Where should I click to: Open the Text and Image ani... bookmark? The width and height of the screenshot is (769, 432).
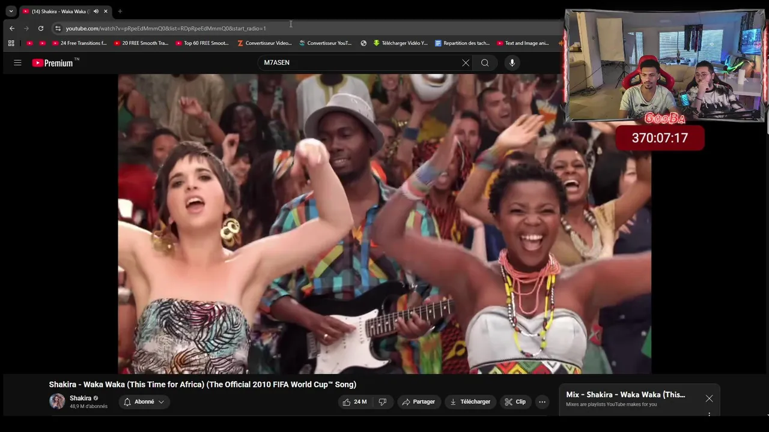[523, 43]
